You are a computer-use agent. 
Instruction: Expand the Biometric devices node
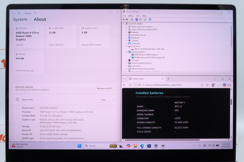click(x=127, y=35)
